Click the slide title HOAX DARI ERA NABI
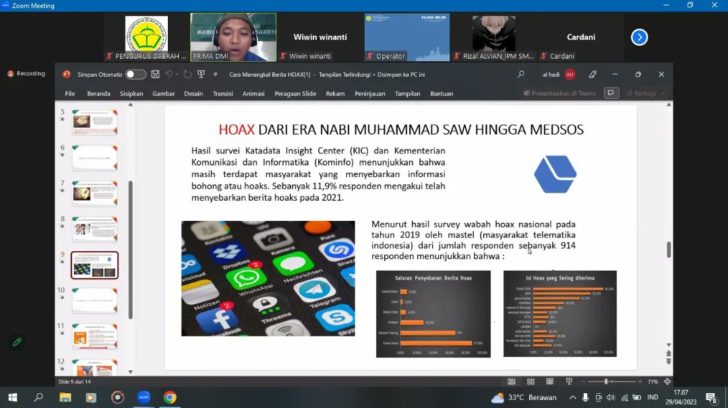Viewport: 728px width, 408px height. point(401,129)
